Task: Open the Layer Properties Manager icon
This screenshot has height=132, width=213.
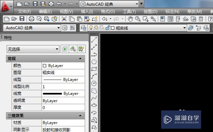Action: [83, 28]
